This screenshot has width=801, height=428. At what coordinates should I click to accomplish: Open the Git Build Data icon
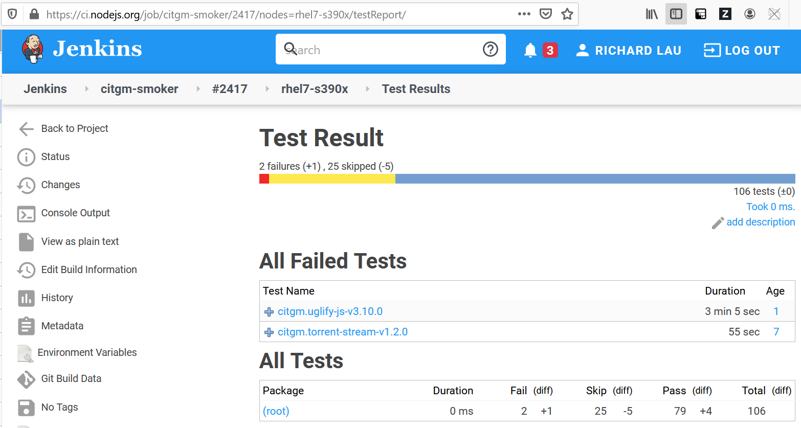click(26, 379)
